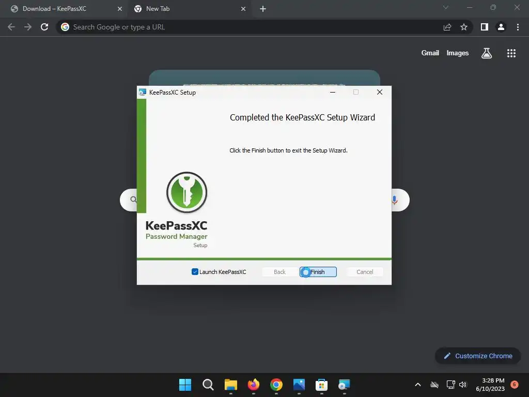Close the KeePassXC Setup dialog

point(380,92)
